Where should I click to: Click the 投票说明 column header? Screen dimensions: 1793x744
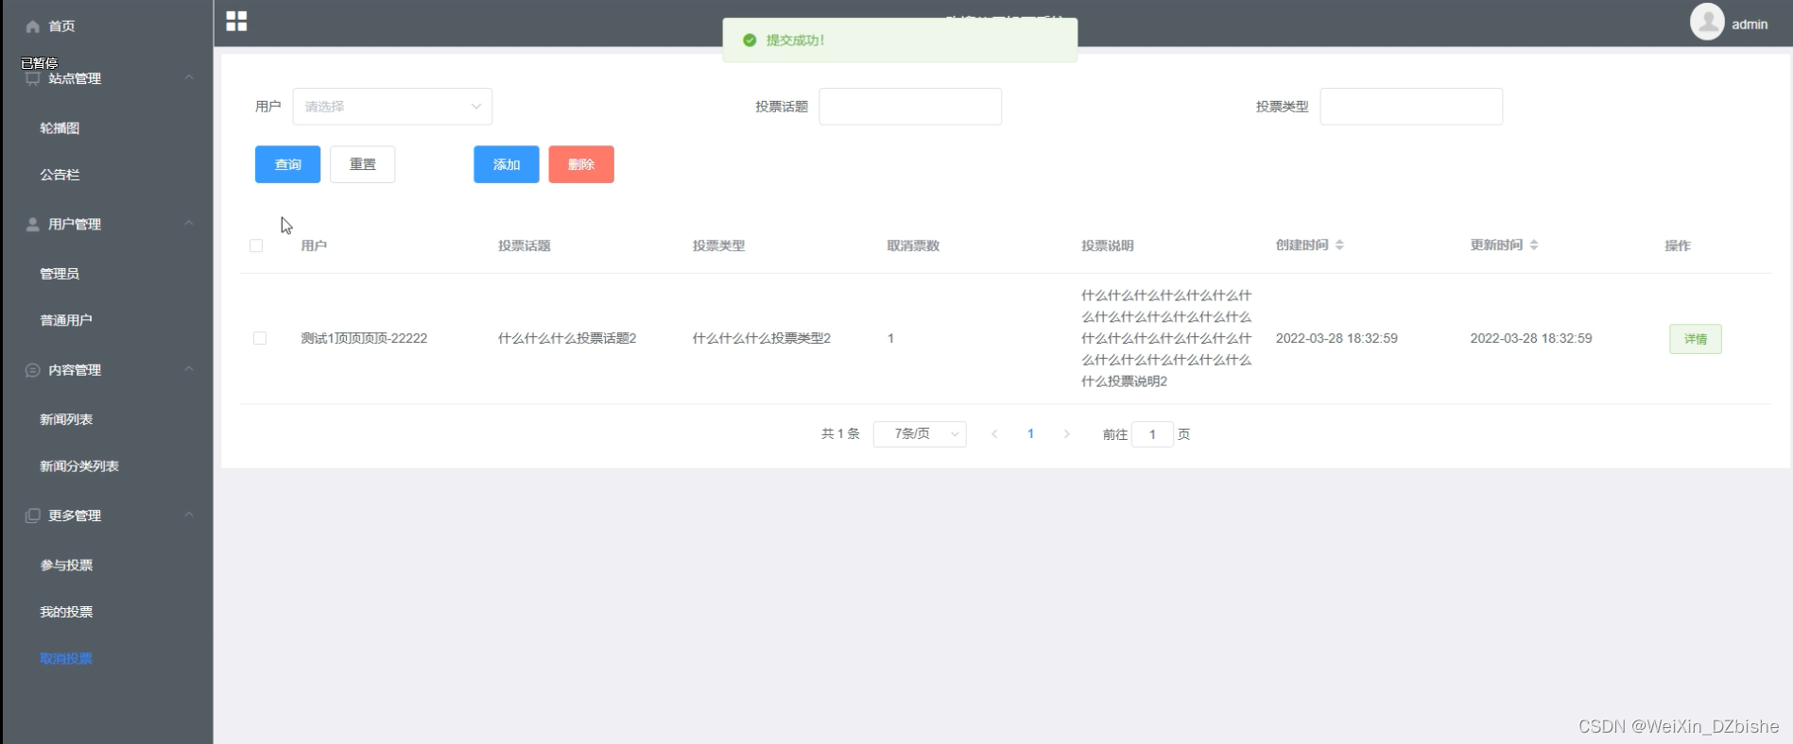click(1108, 245)
